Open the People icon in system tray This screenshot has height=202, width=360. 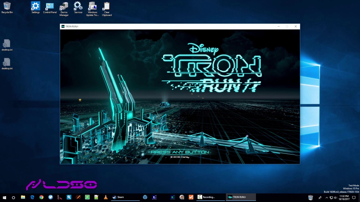coord(320,198)
